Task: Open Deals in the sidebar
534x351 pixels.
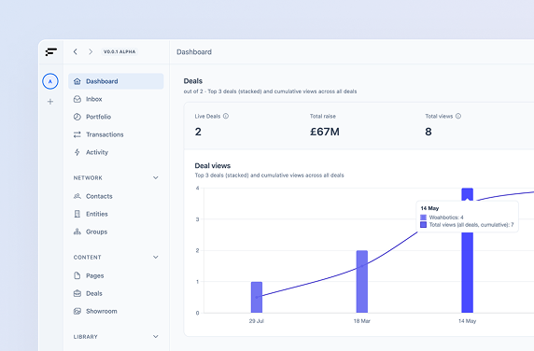Action: (x=116, y=293)
